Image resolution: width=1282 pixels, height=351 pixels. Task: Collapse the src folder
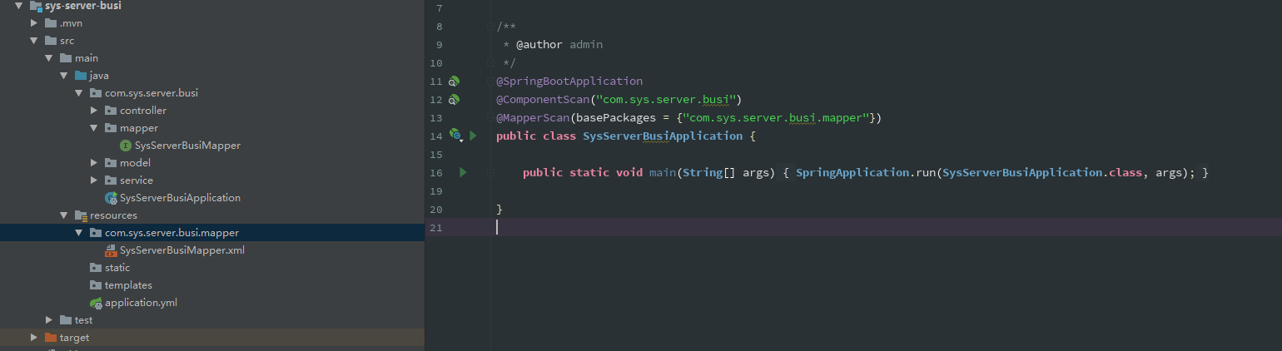tap(34, 41)
